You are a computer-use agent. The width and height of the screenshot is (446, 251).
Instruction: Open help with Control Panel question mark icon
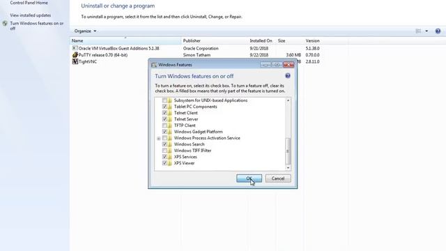point(438,31)
